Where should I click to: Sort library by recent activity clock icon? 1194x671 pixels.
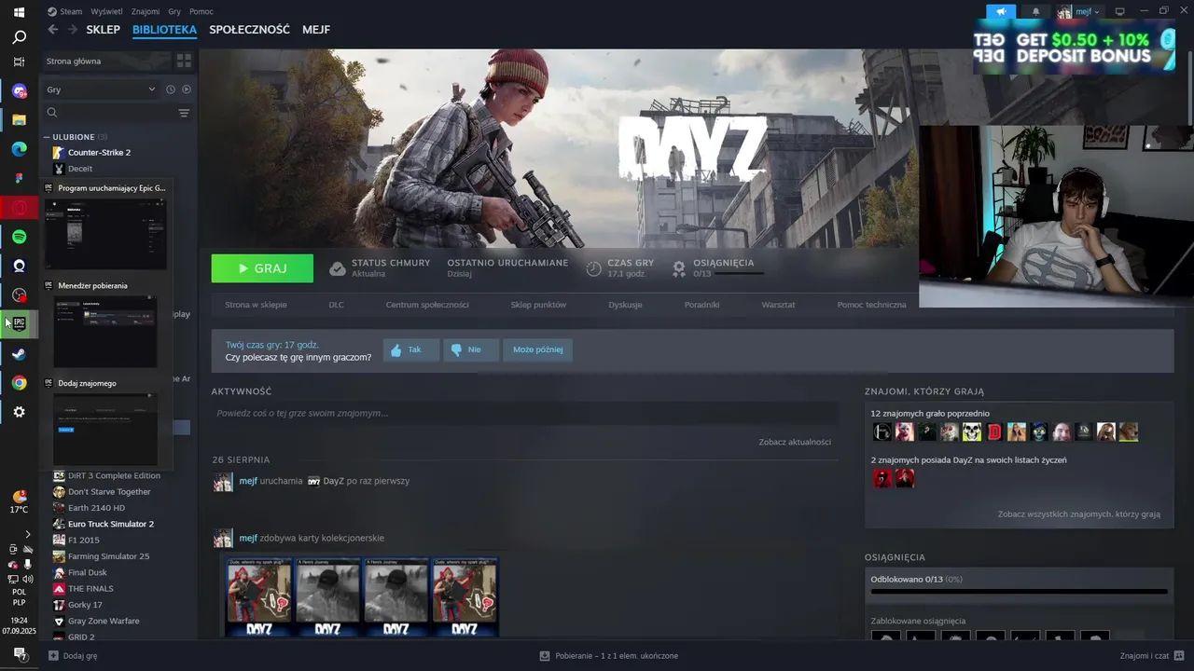point(171,89)
